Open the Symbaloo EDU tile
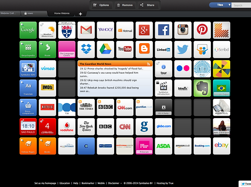This screenshot has width=251, height=187. (28, 69)
